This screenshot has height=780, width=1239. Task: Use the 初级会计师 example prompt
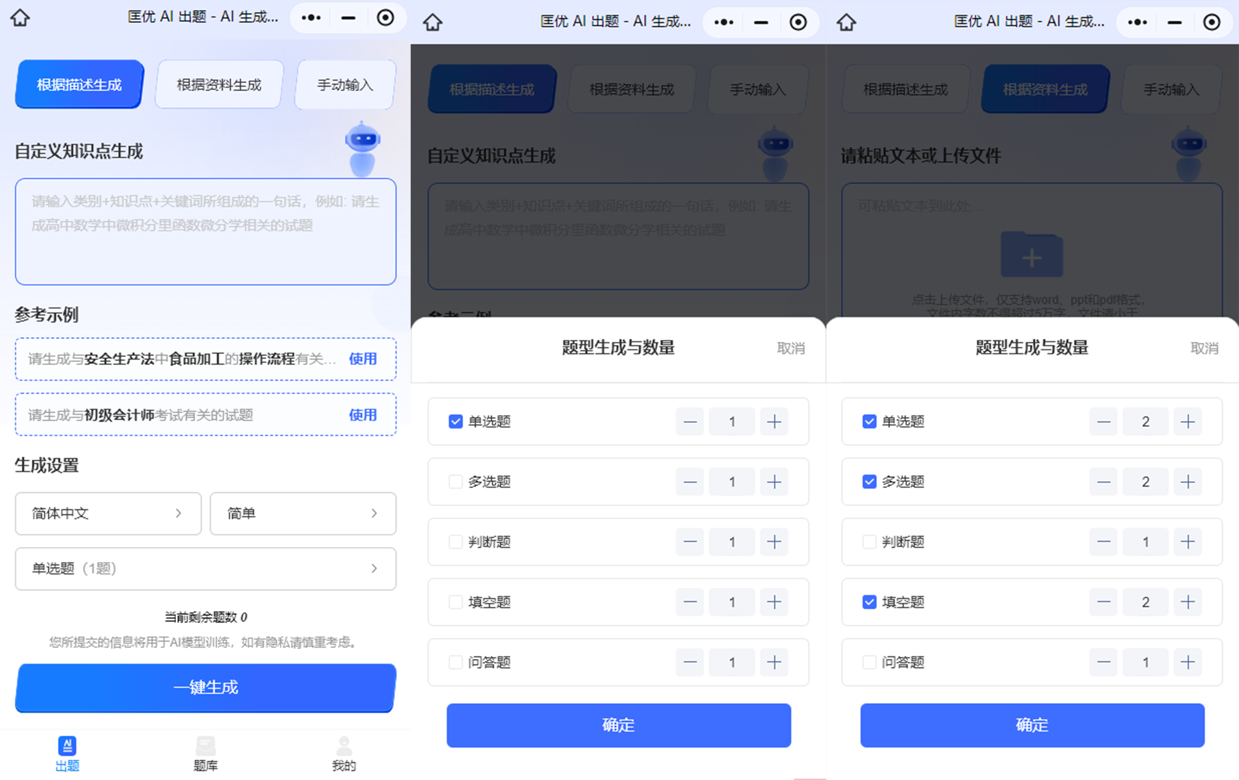(x=363, y=415)
